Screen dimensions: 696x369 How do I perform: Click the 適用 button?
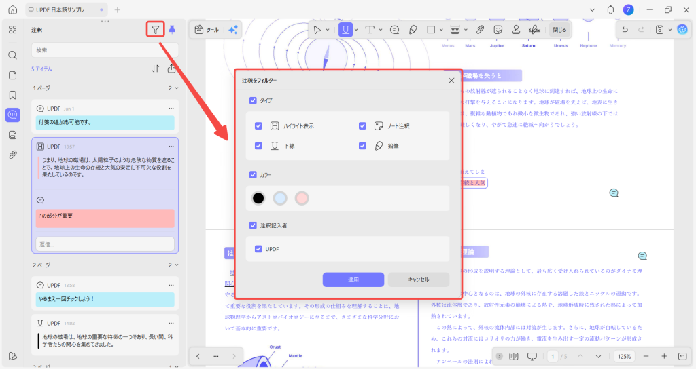point(353,279)
